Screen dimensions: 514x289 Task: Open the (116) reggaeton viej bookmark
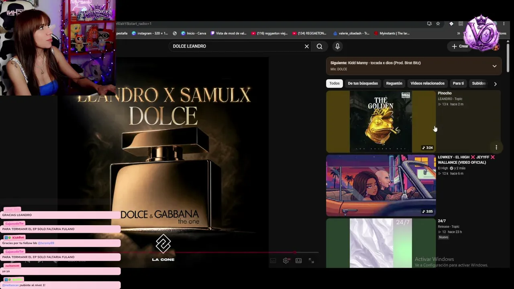(x=269, y=33)
